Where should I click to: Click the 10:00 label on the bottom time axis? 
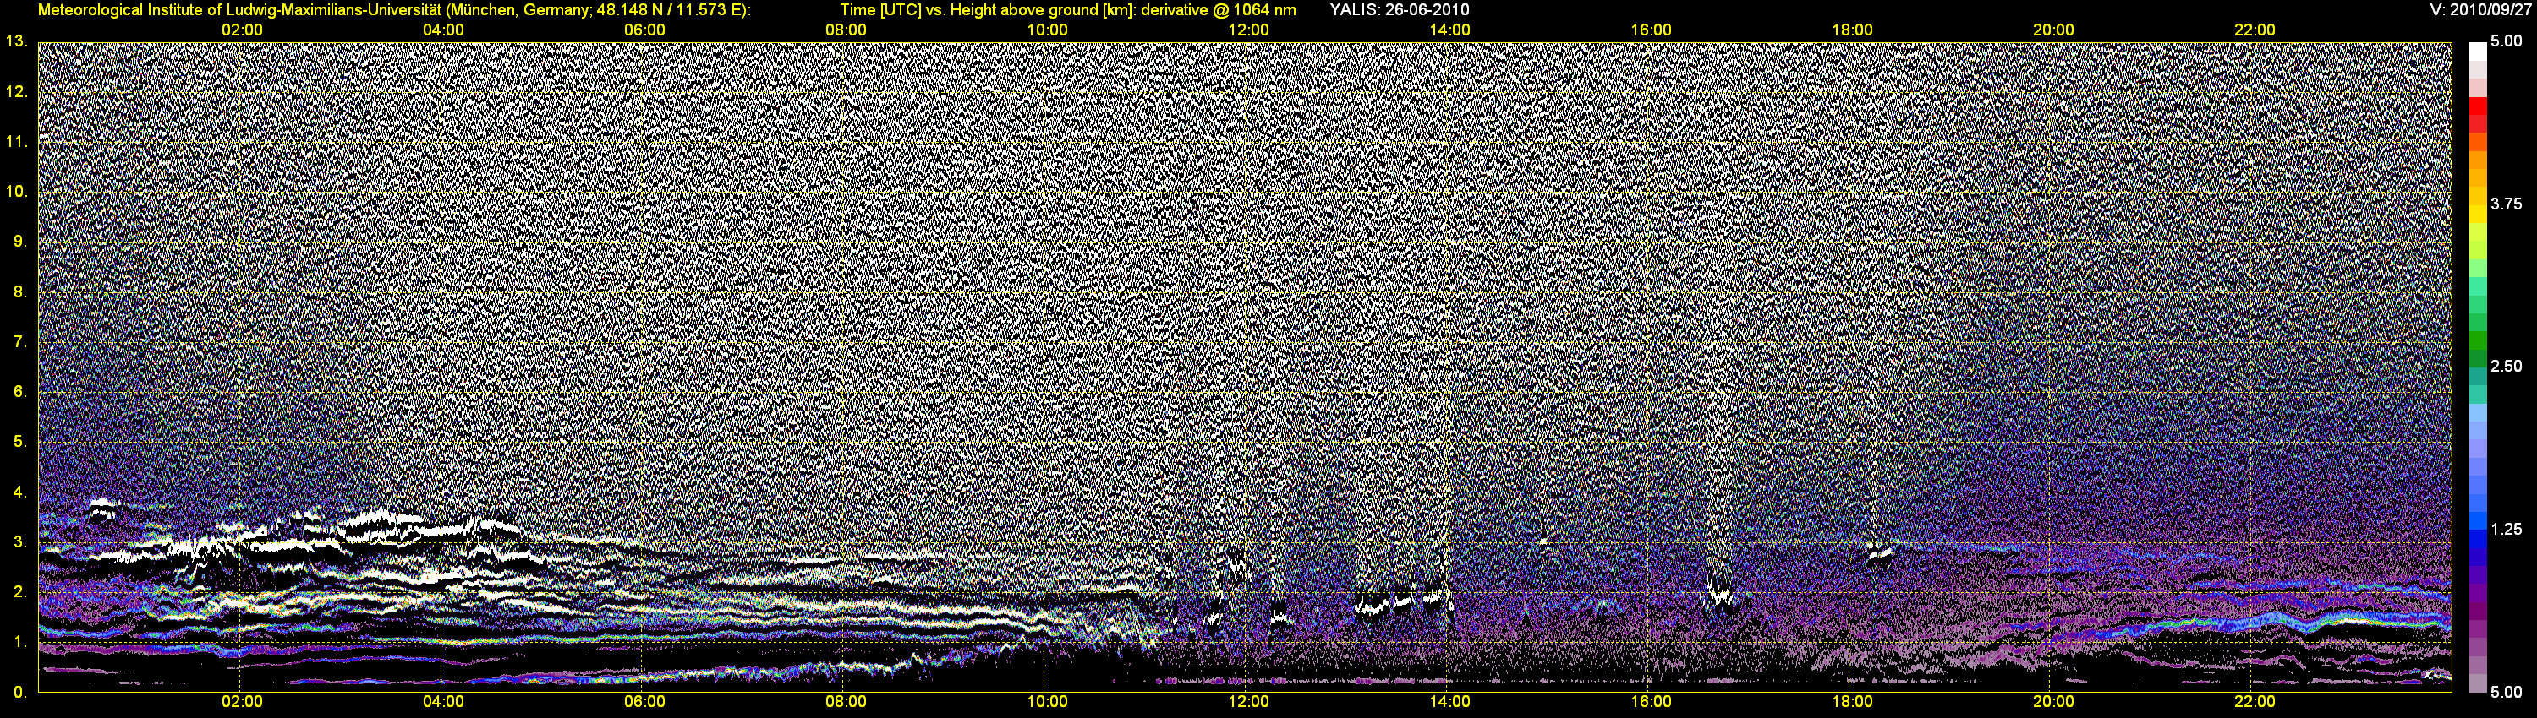(x=1047, y=701)
